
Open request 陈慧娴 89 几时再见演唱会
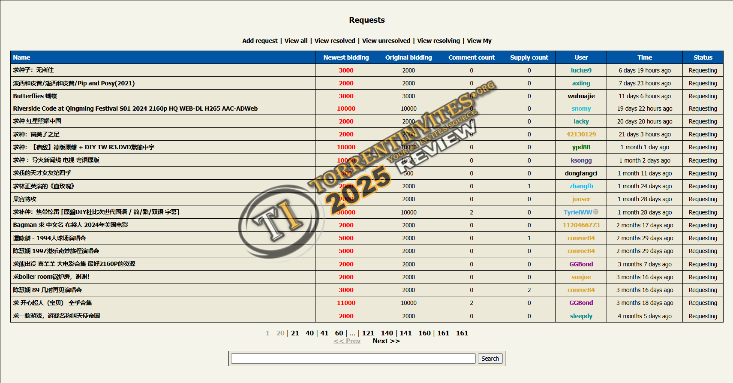(47, 290)
